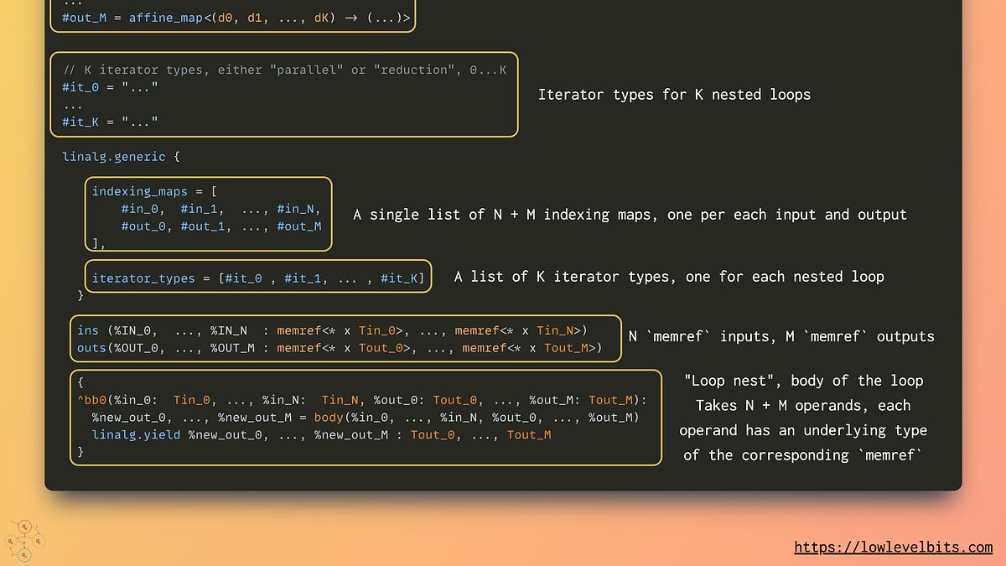1006x566 pixels.
Task: Click the body(%in_0 ...) call line
Action: [366, 417]
